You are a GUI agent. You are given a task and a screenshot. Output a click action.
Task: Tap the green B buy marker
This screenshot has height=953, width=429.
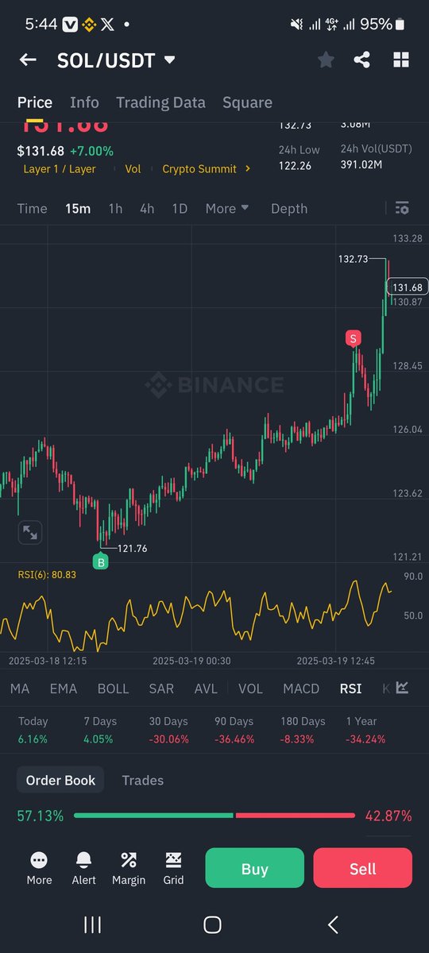101,561
